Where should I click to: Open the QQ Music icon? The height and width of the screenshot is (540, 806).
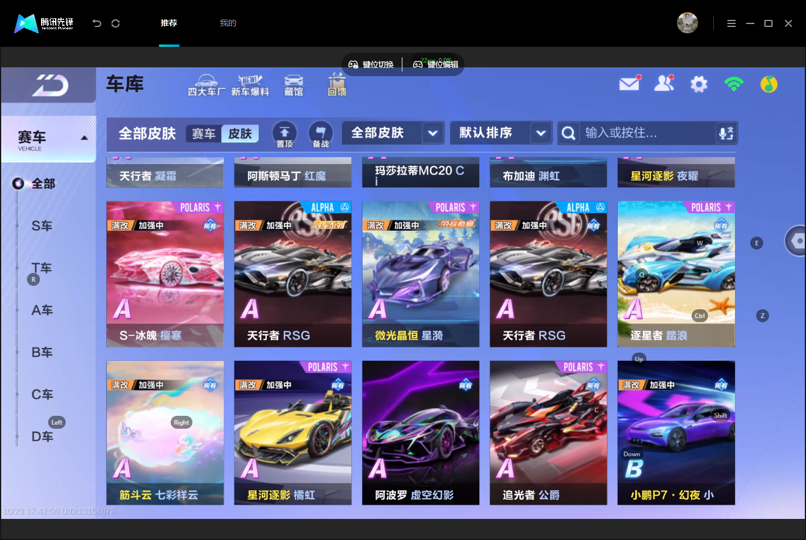click(768, 84)
